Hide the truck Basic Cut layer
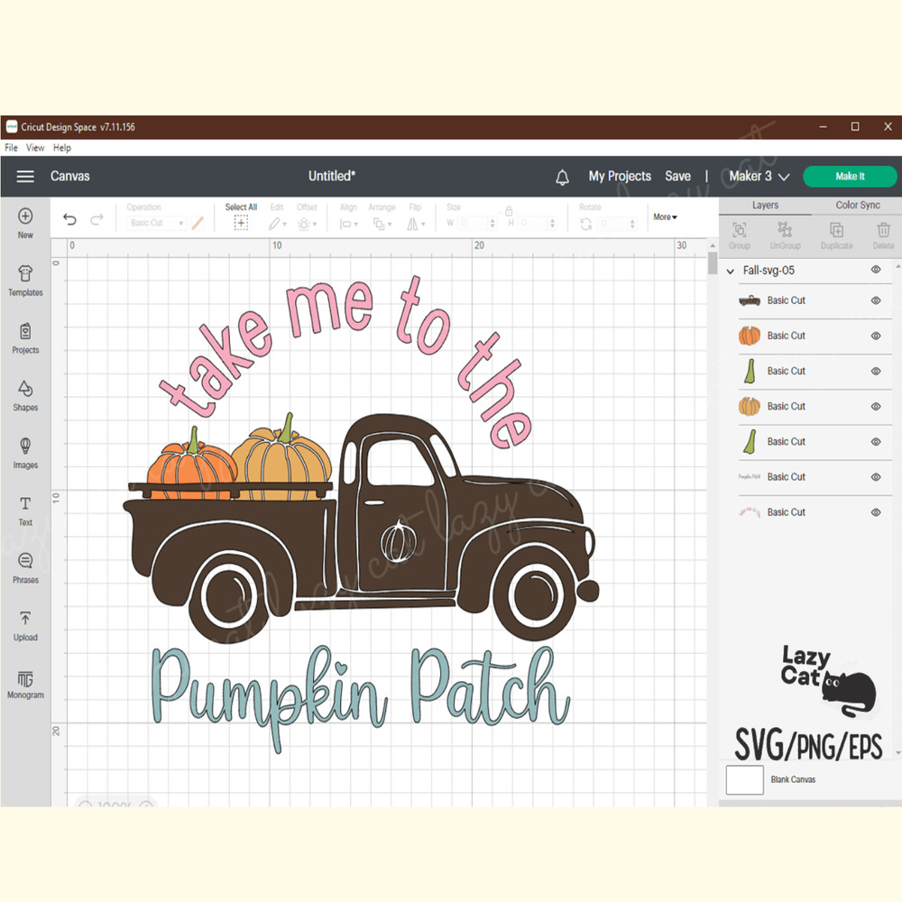902x902 pixels. click(874, 300)
